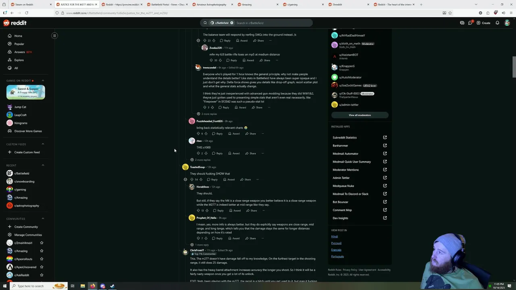
Task: Open Dev Insights external link icon
Action: (x=385, y=218)
